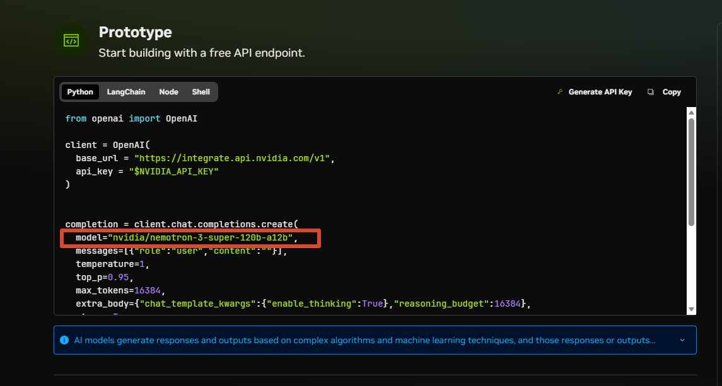Click the Generate API Key button
Image resolution: width=722 pixels, height=386 pixels.
click(595, 92)
